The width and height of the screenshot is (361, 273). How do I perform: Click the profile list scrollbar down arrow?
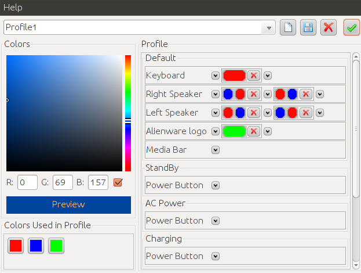[356, 265]
